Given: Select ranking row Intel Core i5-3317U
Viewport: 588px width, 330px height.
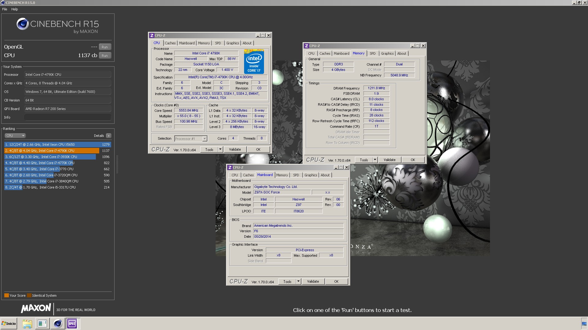Looking at the screenshot, I should click(58, 187).
